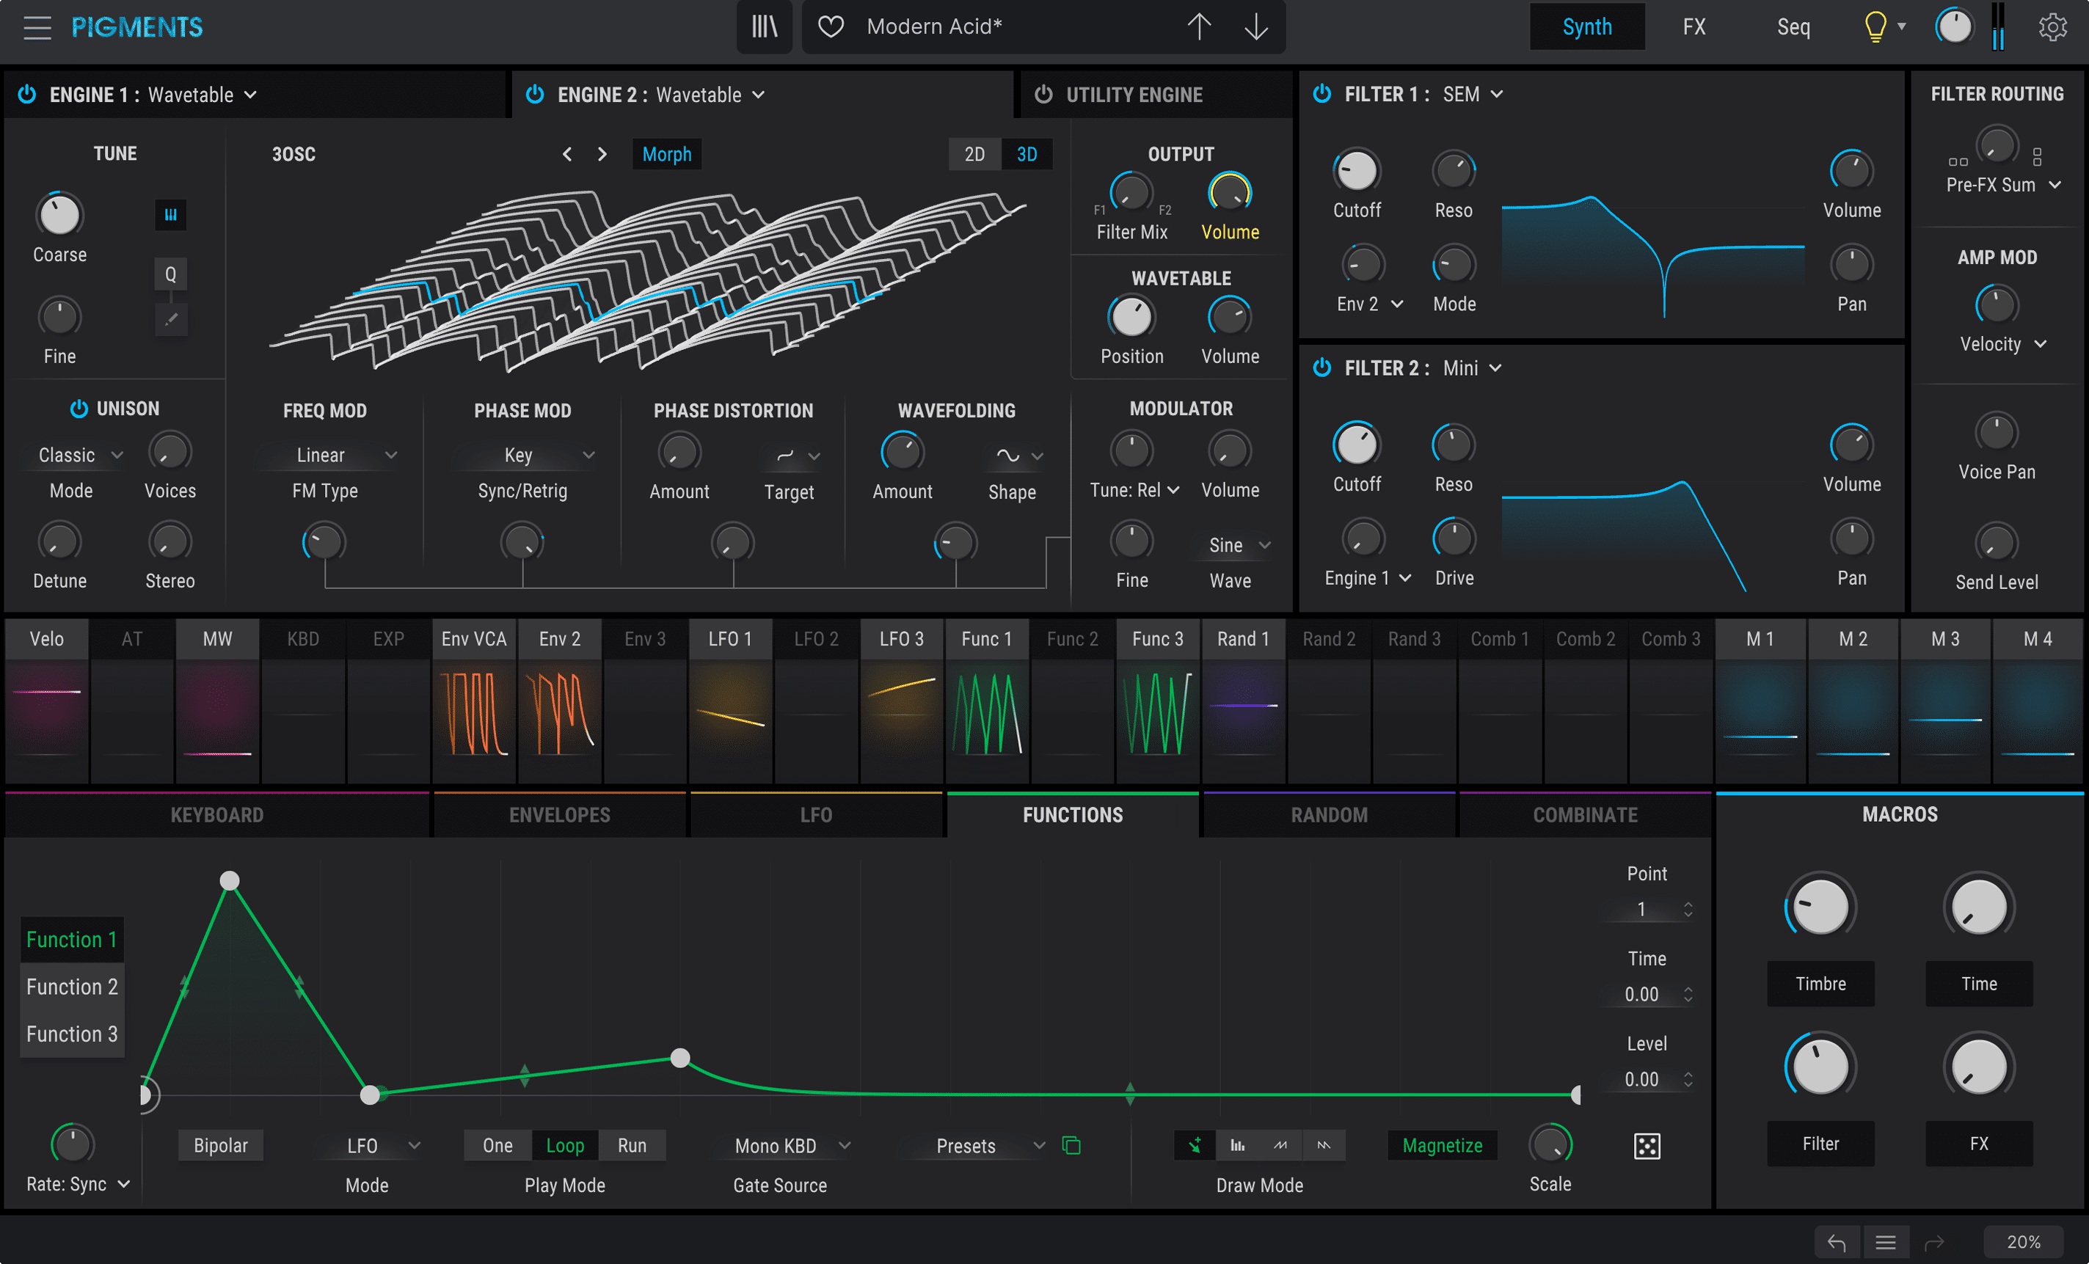The image size is (2089, 1264).
Task: Click the Magnetize button
Action: tap(1441, 1145)
